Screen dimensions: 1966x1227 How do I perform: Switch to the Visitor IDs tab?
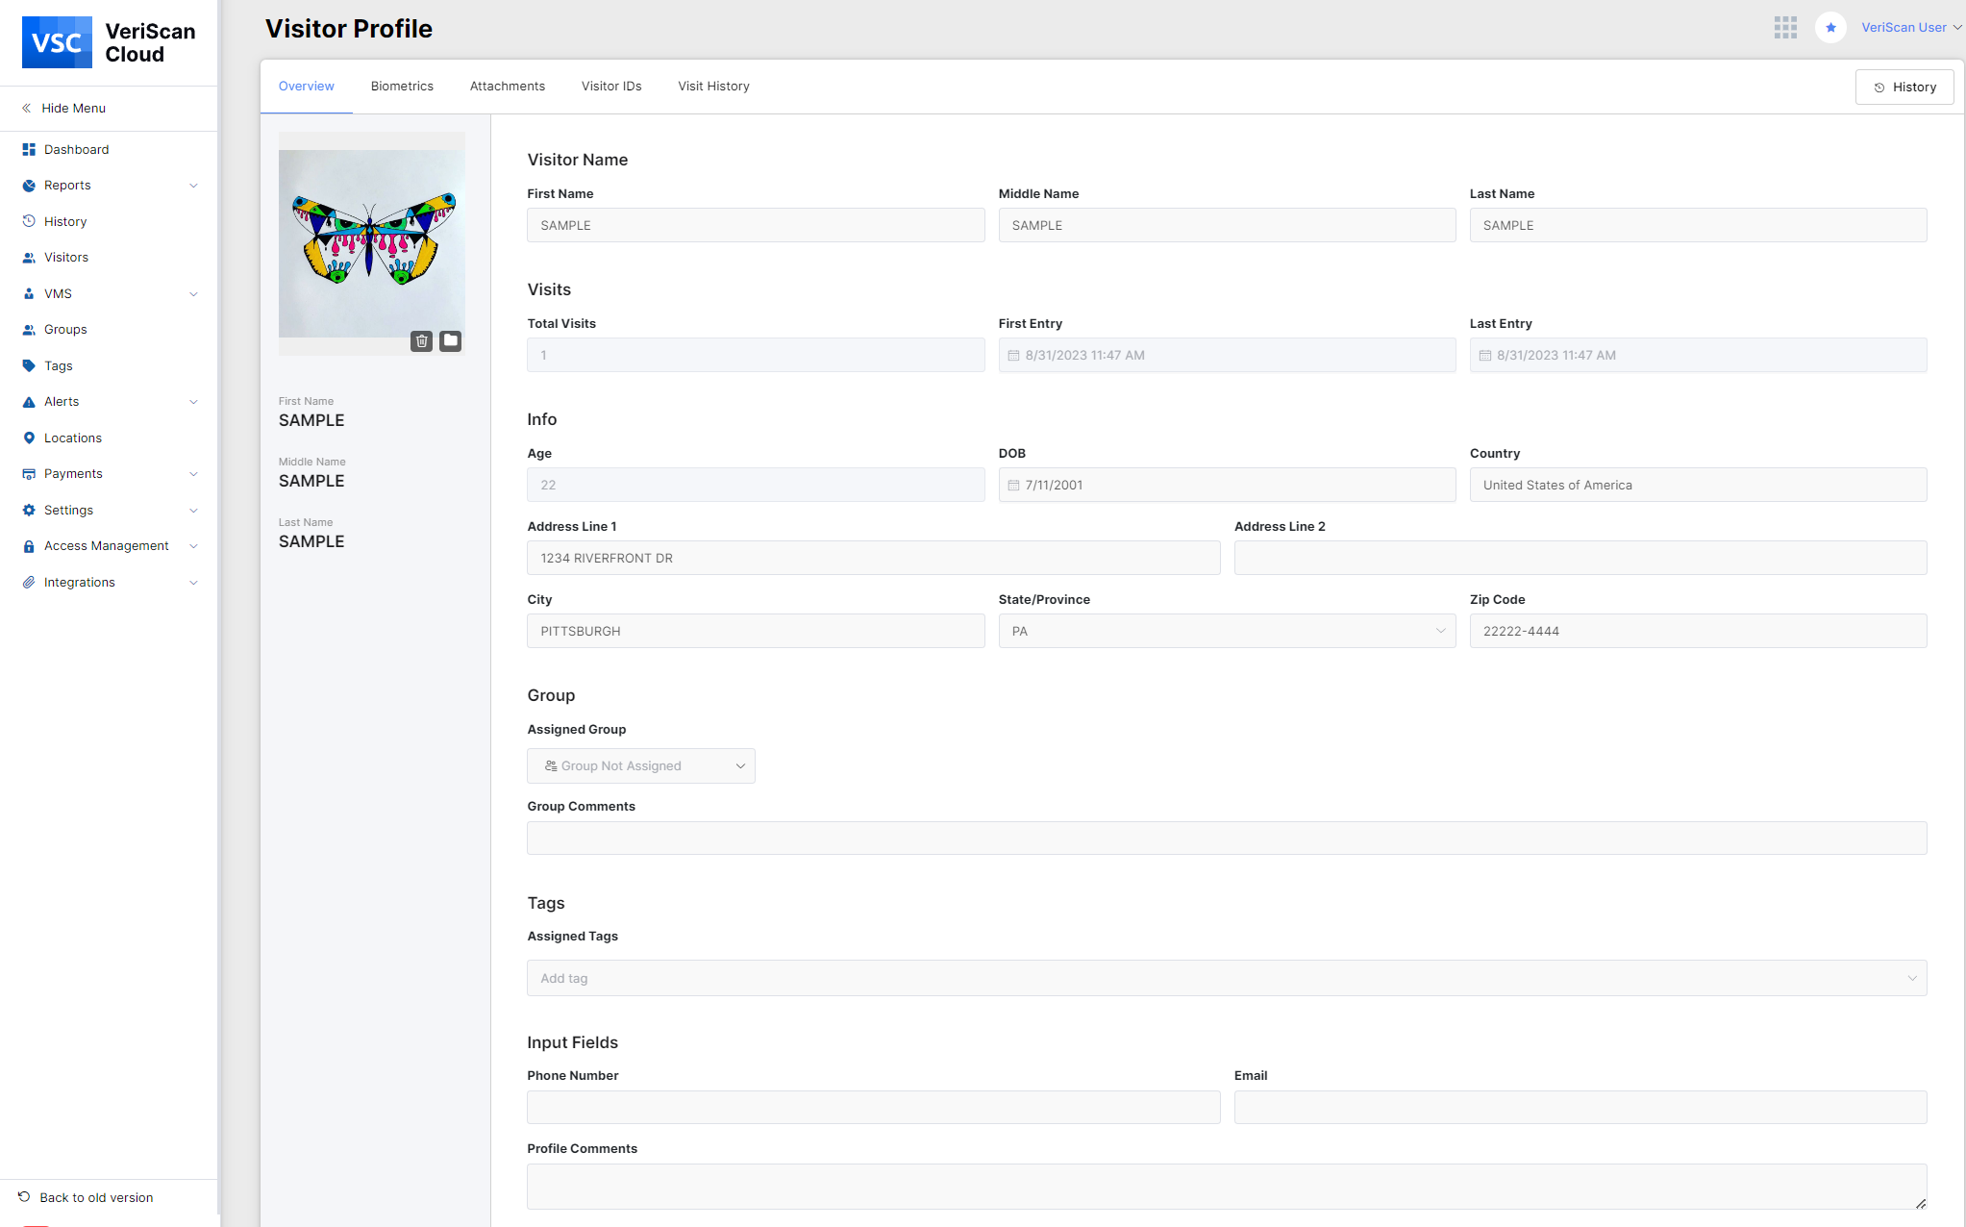[611, 87]
